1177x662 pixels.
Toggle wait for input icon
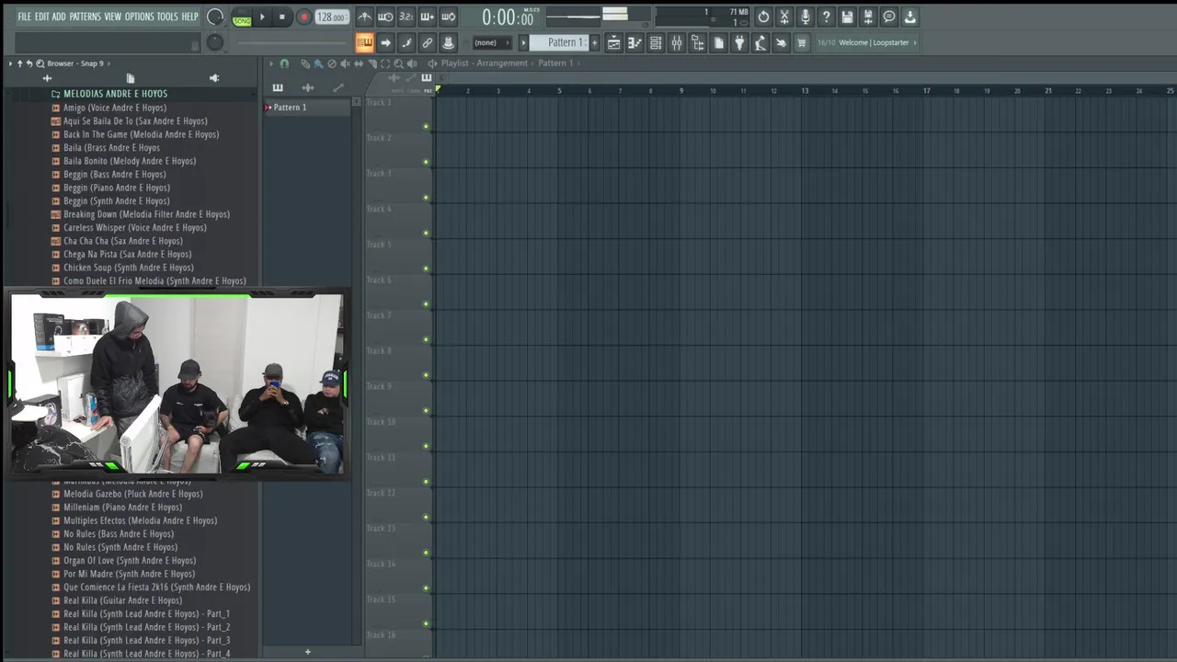click(x=385, y=17)
